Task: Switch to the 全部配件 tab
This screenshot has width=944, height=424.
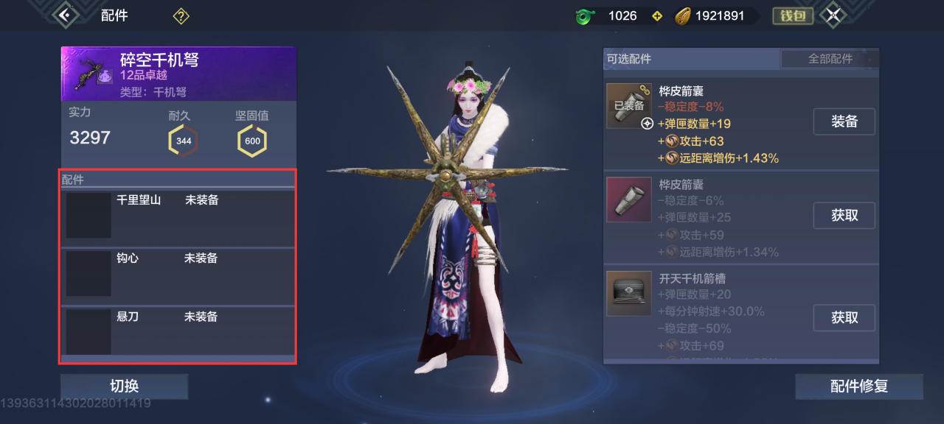Action: pos(830,59)
